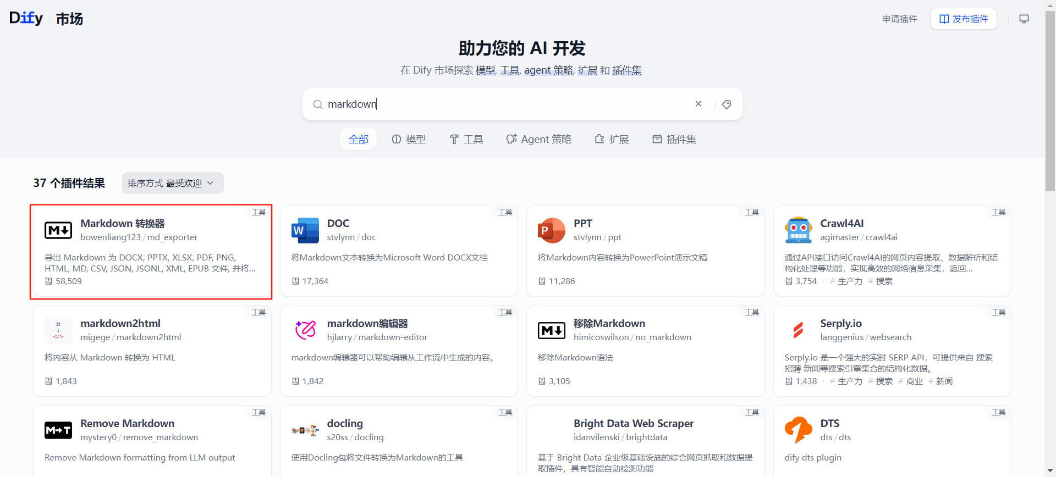Click bowenliang123 / md_exporter author text
Viewport: 1056px width, 477px height.
pyautogui.click(x=139, y=237)
